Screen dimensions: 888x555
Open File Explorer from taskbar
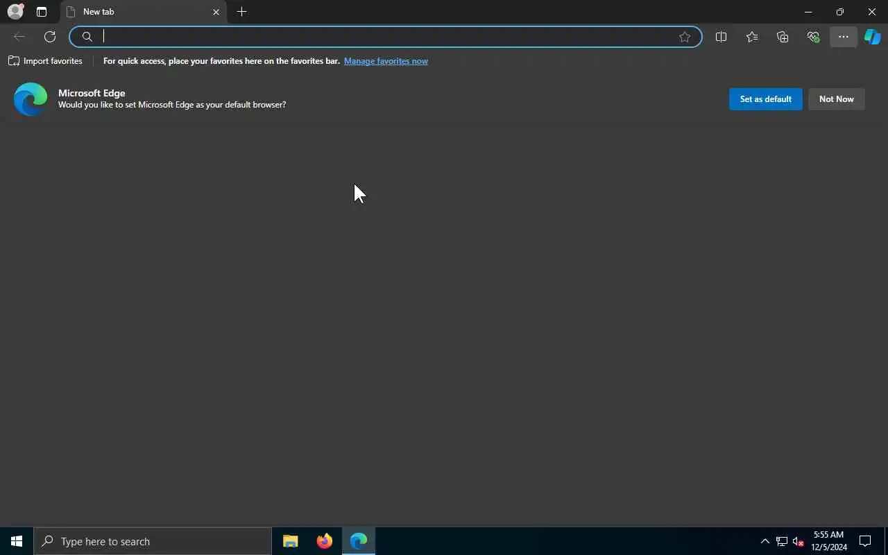(291, 541)
